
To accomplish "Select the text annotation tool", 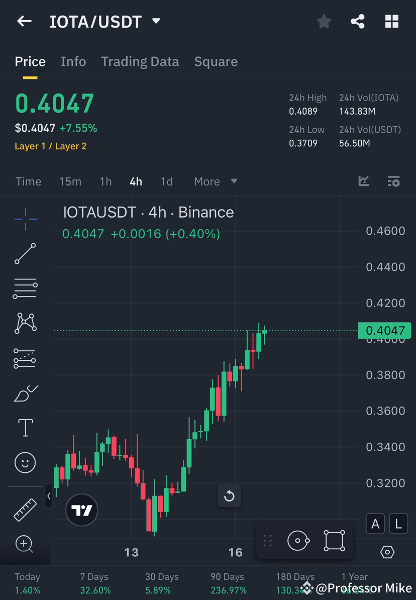I will [25, 427].
